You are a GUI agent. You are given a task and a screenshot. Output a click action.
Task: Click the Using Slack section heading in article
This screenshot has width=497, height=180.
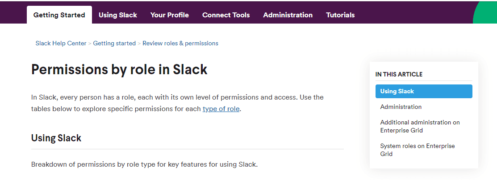(x=56, y=138)
